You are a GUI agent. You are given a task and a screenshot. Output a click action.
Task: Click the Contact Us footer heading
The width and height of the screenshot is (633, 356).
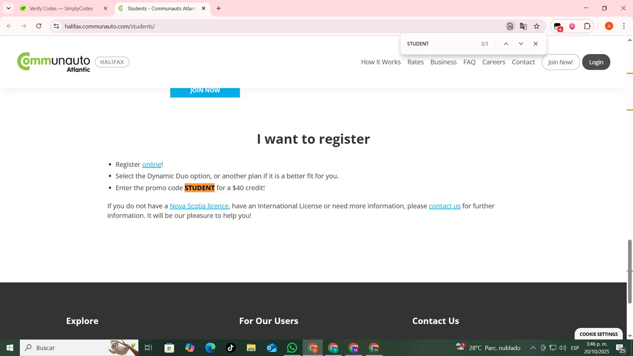click(x=436, y=321)
